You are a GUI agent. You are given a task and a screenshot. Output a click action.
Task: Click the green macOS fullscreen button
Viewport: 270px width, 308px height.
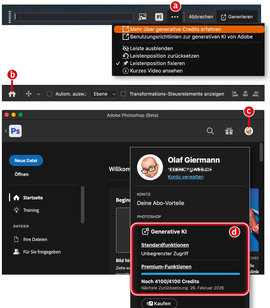21,115
